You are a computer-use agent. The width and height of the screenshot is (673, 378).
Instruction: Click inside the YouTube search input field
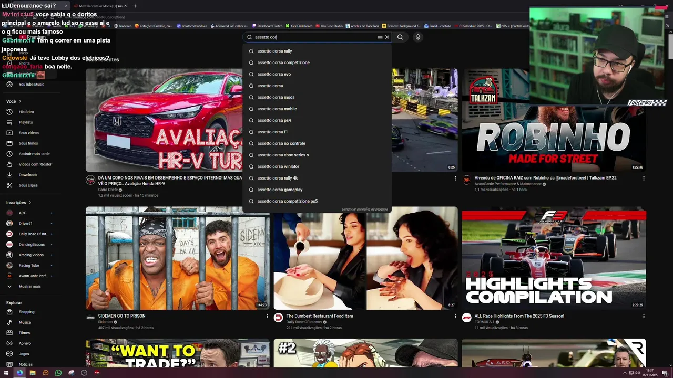pos(314,37)
